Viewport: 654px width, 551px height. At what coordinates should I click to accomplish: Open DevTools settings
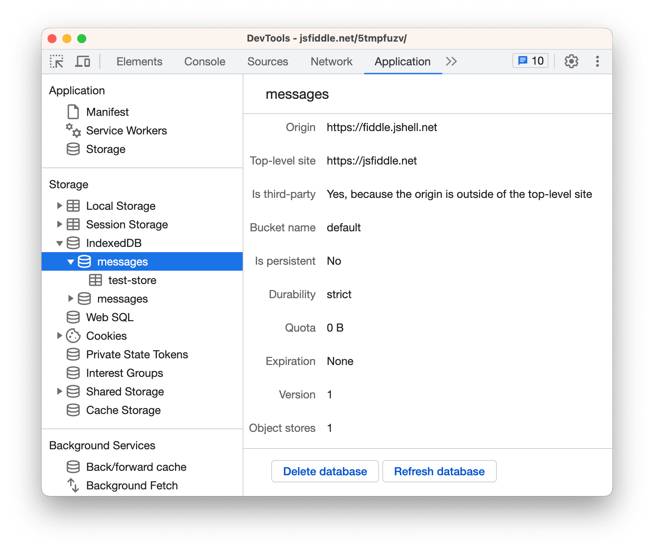[571, 61]
